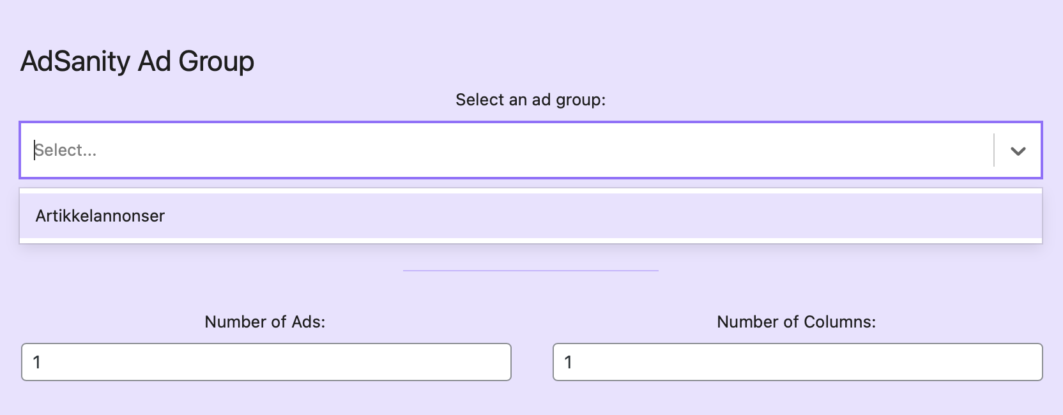Click into the Number of Ads field
Screen dimensions: 1063x415
tap(266, 362)
